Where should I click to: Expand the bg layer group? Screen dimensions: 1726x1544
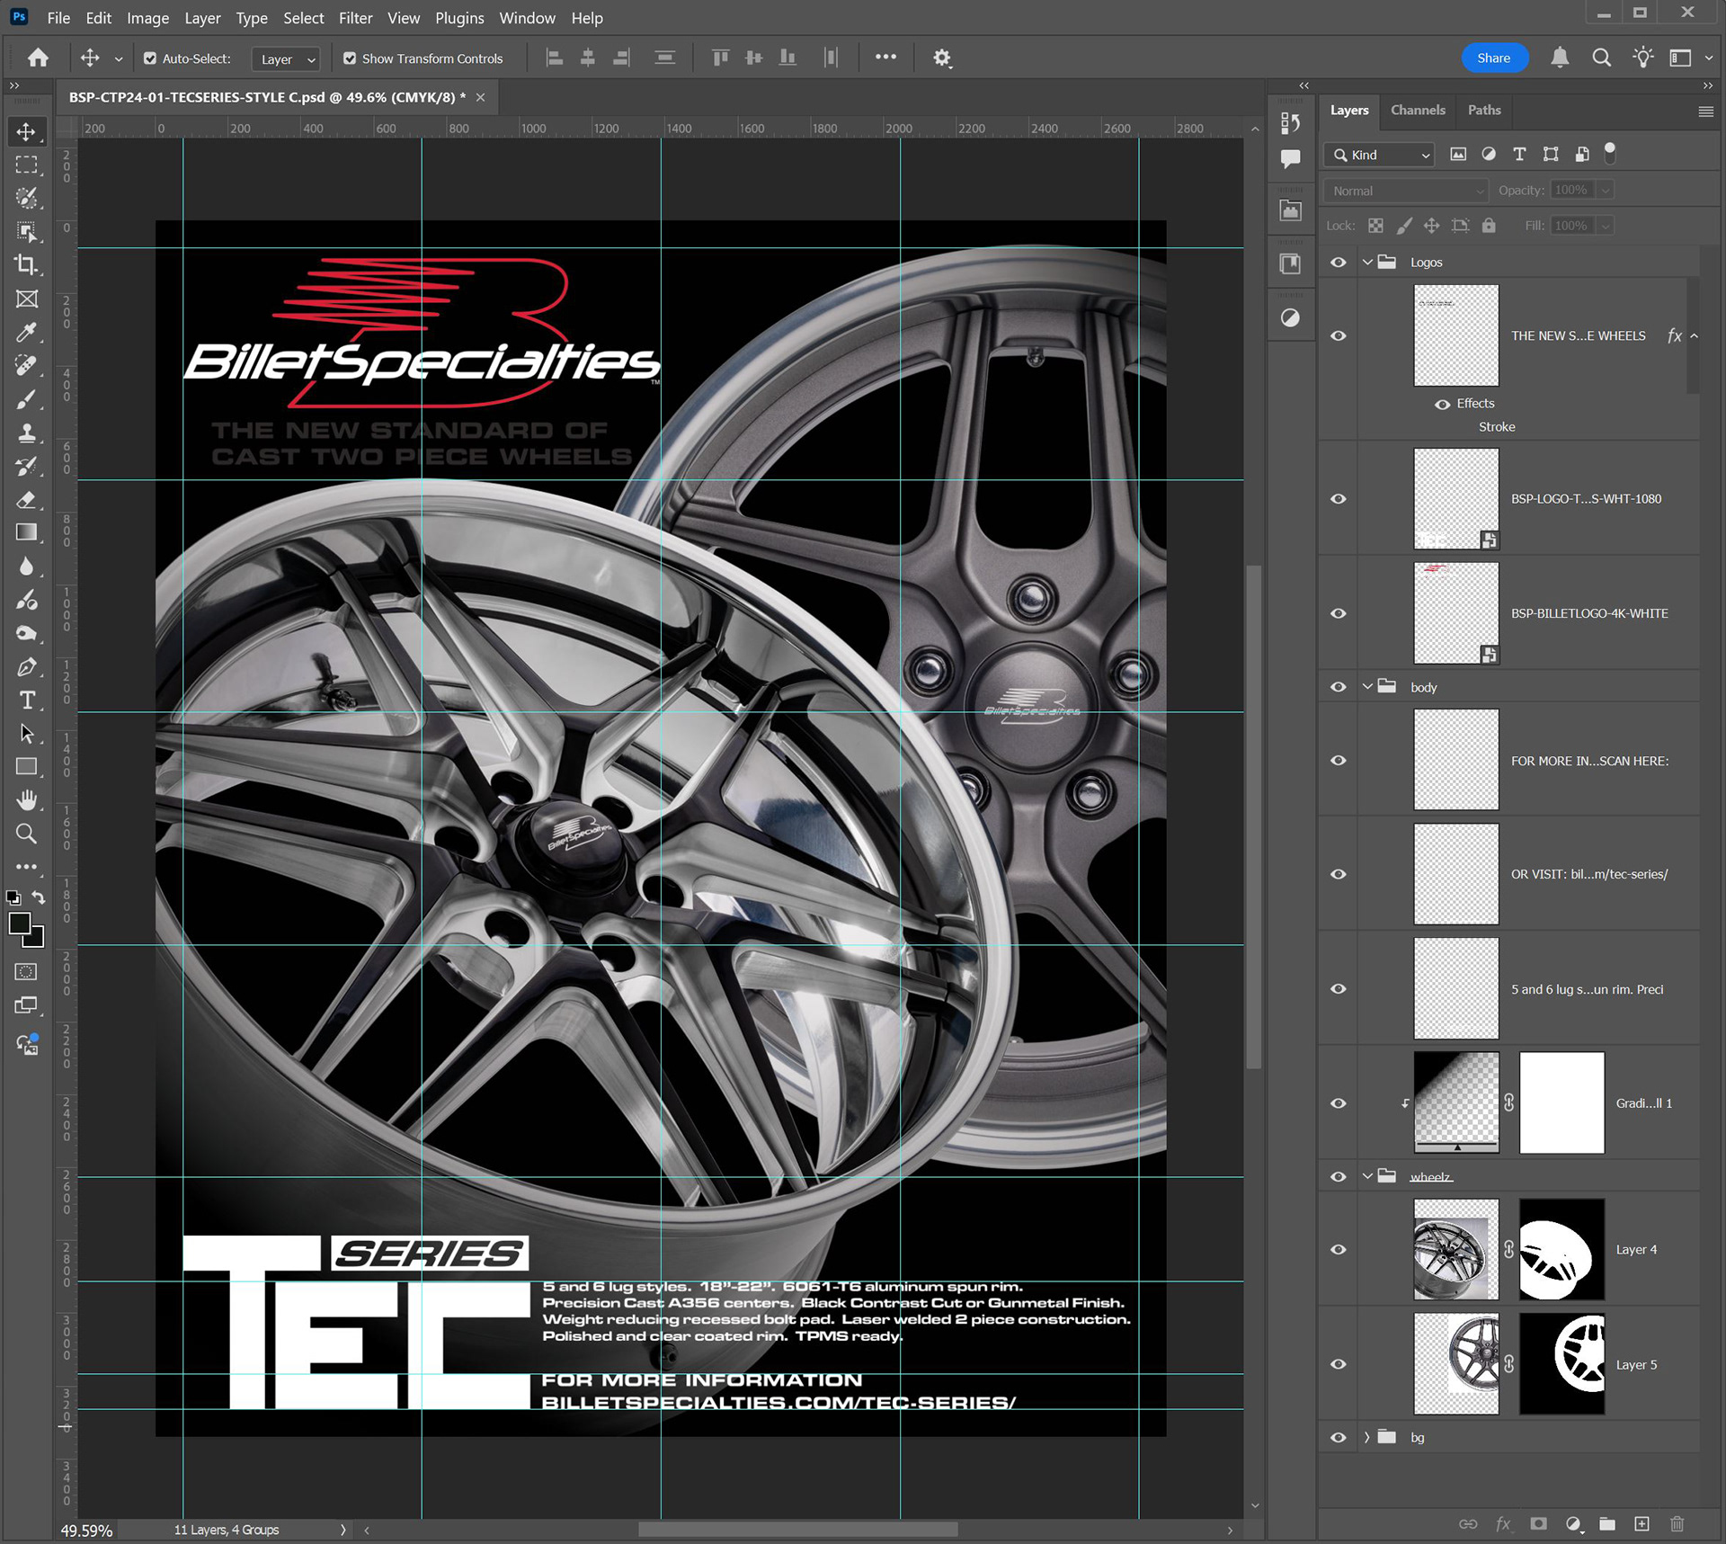click(1367, 1437)
